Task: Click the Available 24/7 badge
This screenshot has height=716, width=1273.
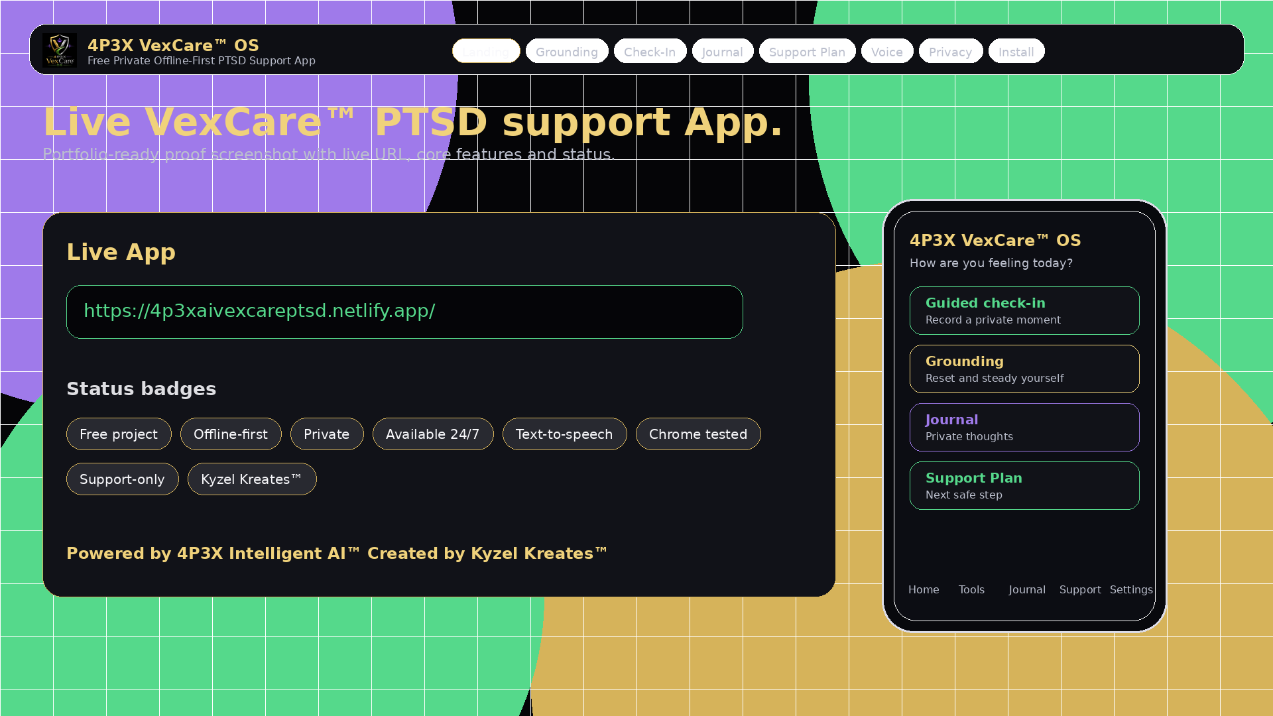Action: (x=433, y=434)
